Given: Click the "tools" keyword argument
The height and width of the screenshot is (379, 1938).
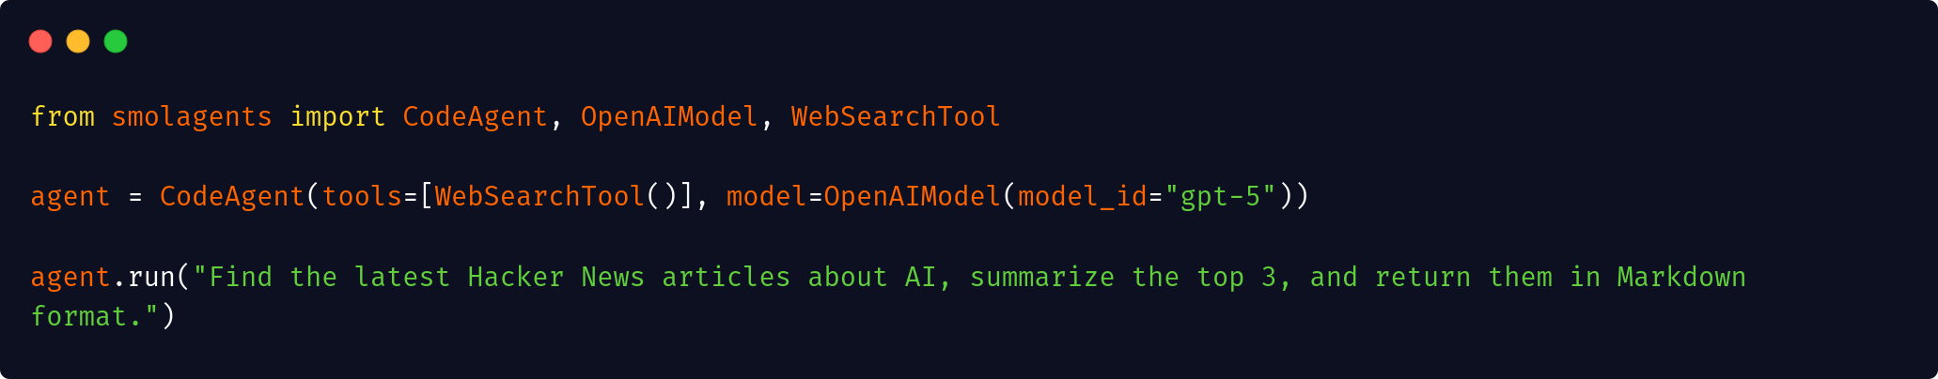Looking at the screenshot, I should click(362, 196).
